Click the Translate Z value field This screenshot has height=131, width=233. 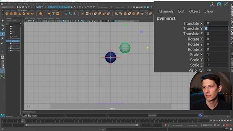point(216,34)
